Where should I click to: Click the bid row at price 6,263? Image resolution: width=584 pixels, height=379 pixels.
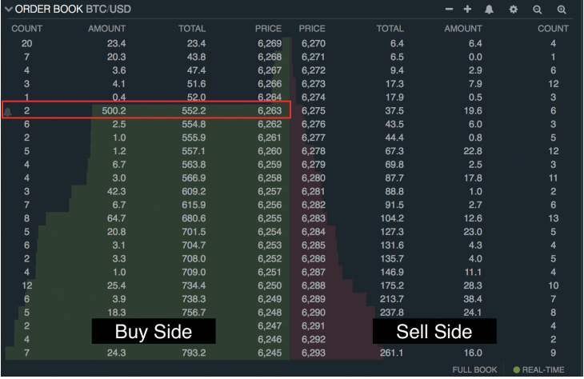pyautogui.click(x=144, y=112)
